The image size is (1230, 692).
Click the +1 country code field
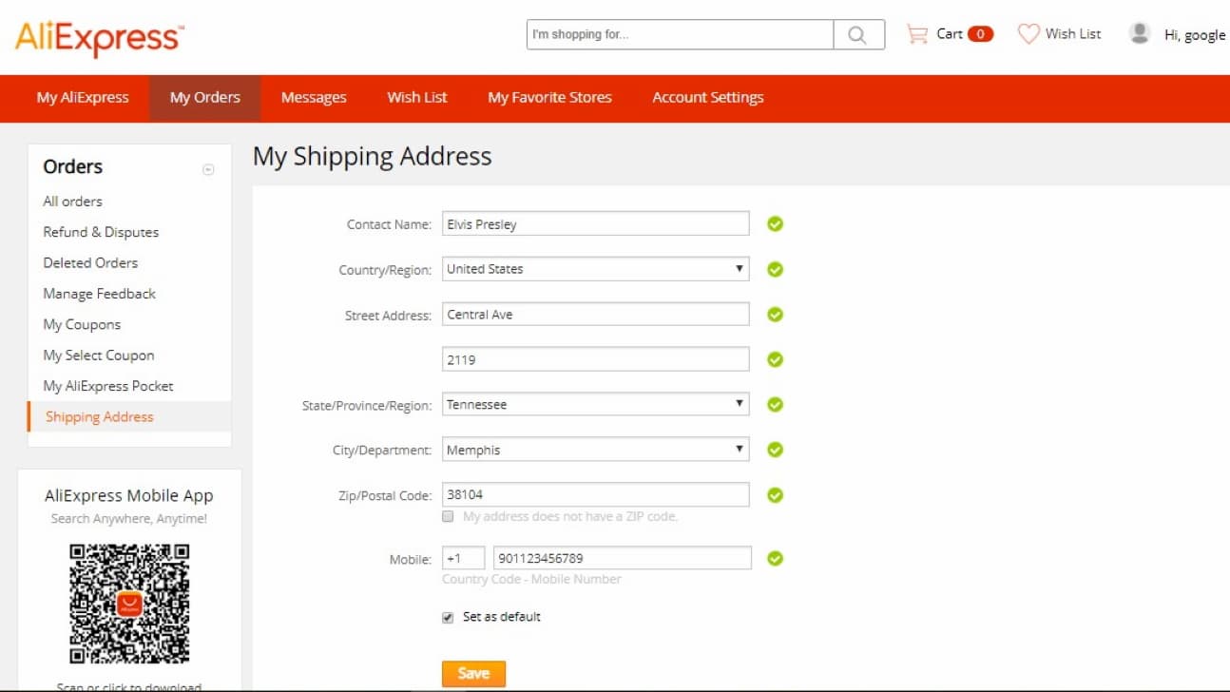coord(464,558)
